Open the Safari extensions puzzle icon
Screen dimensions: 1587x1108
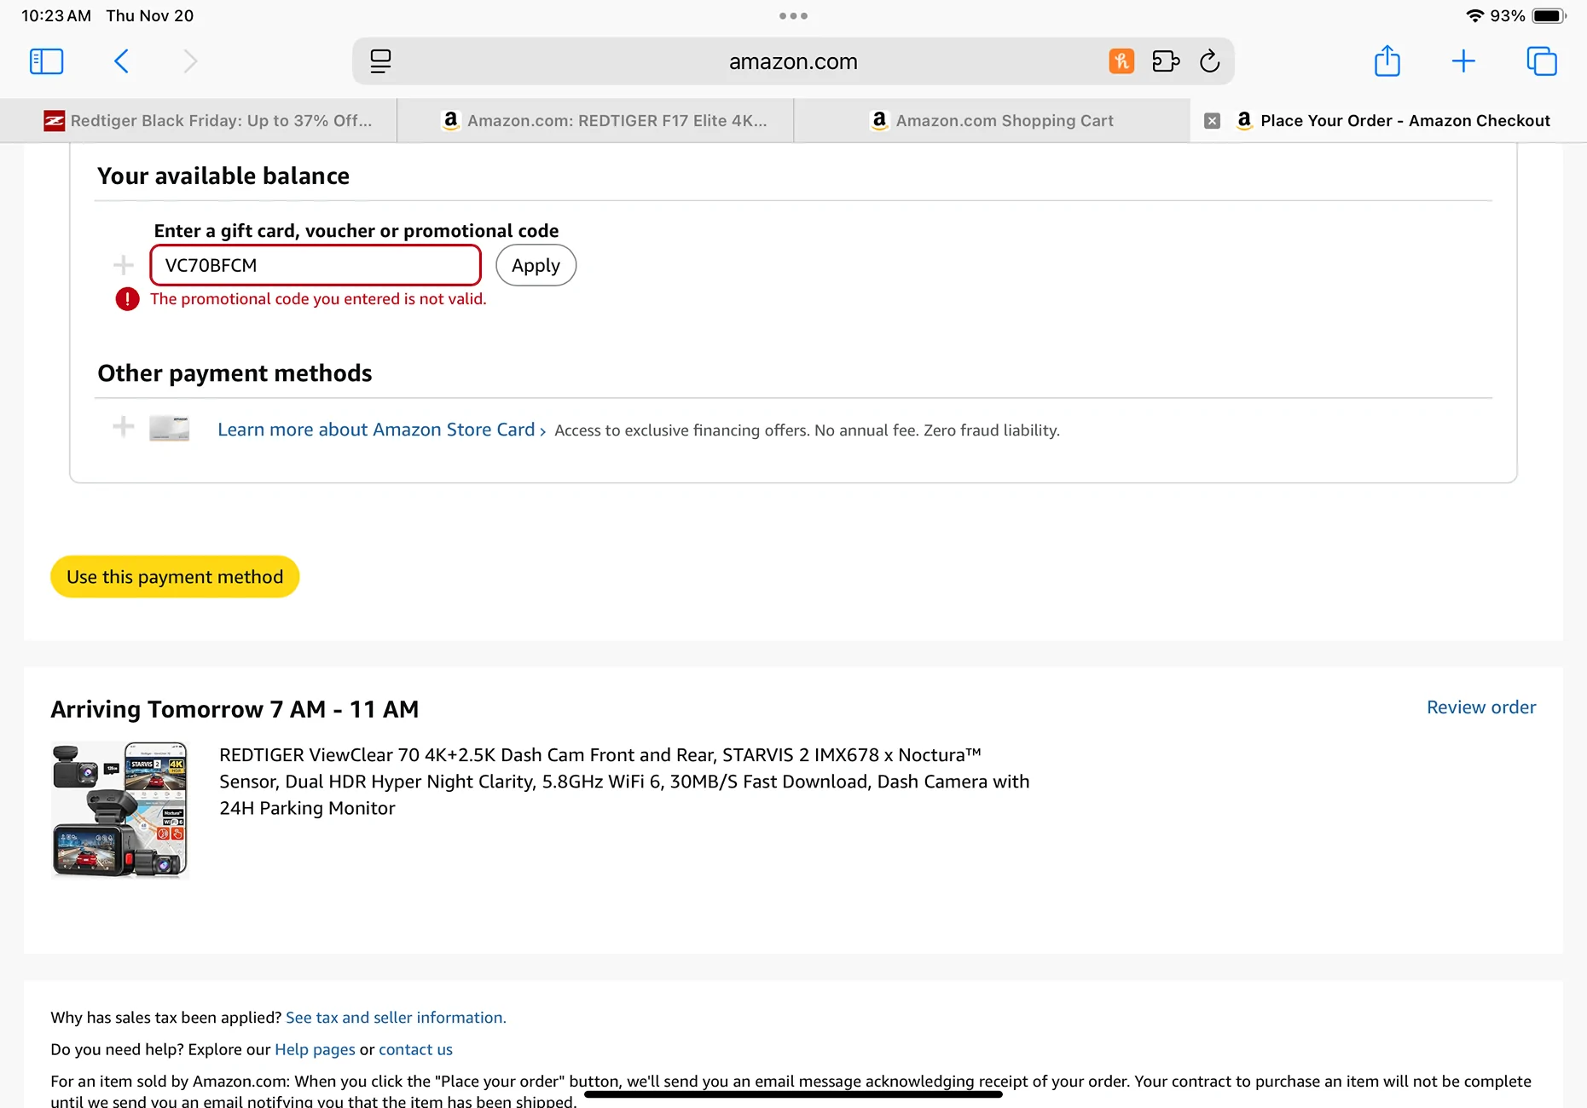tap(1166, 61)
